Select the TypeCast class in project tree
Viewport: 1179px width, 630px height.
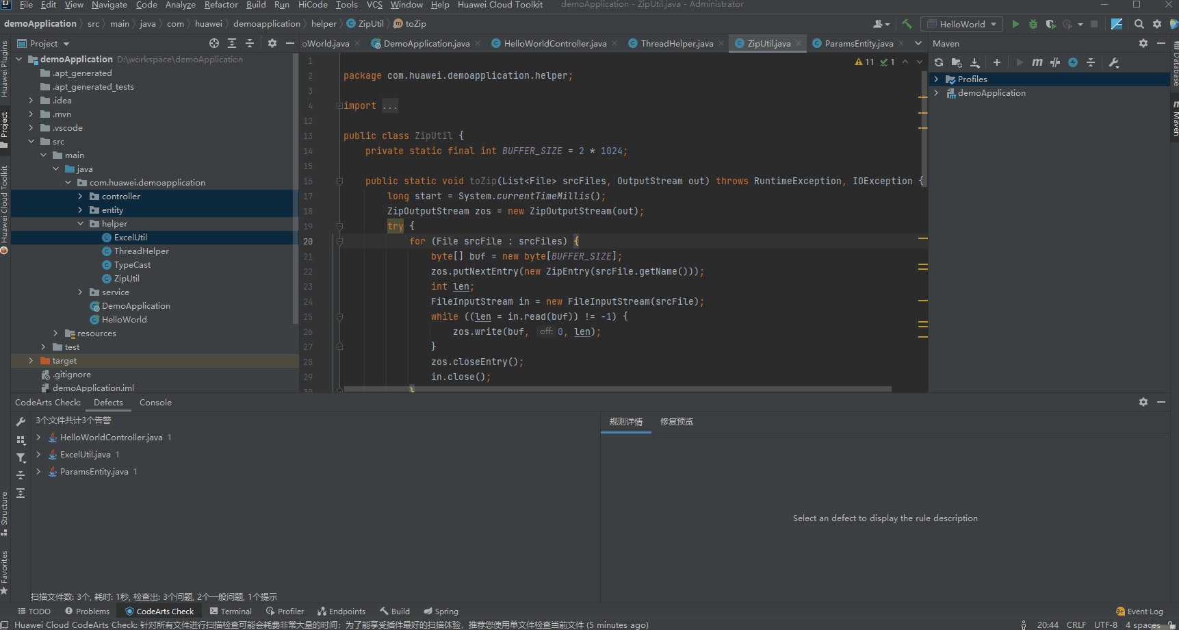click(132, 265)
